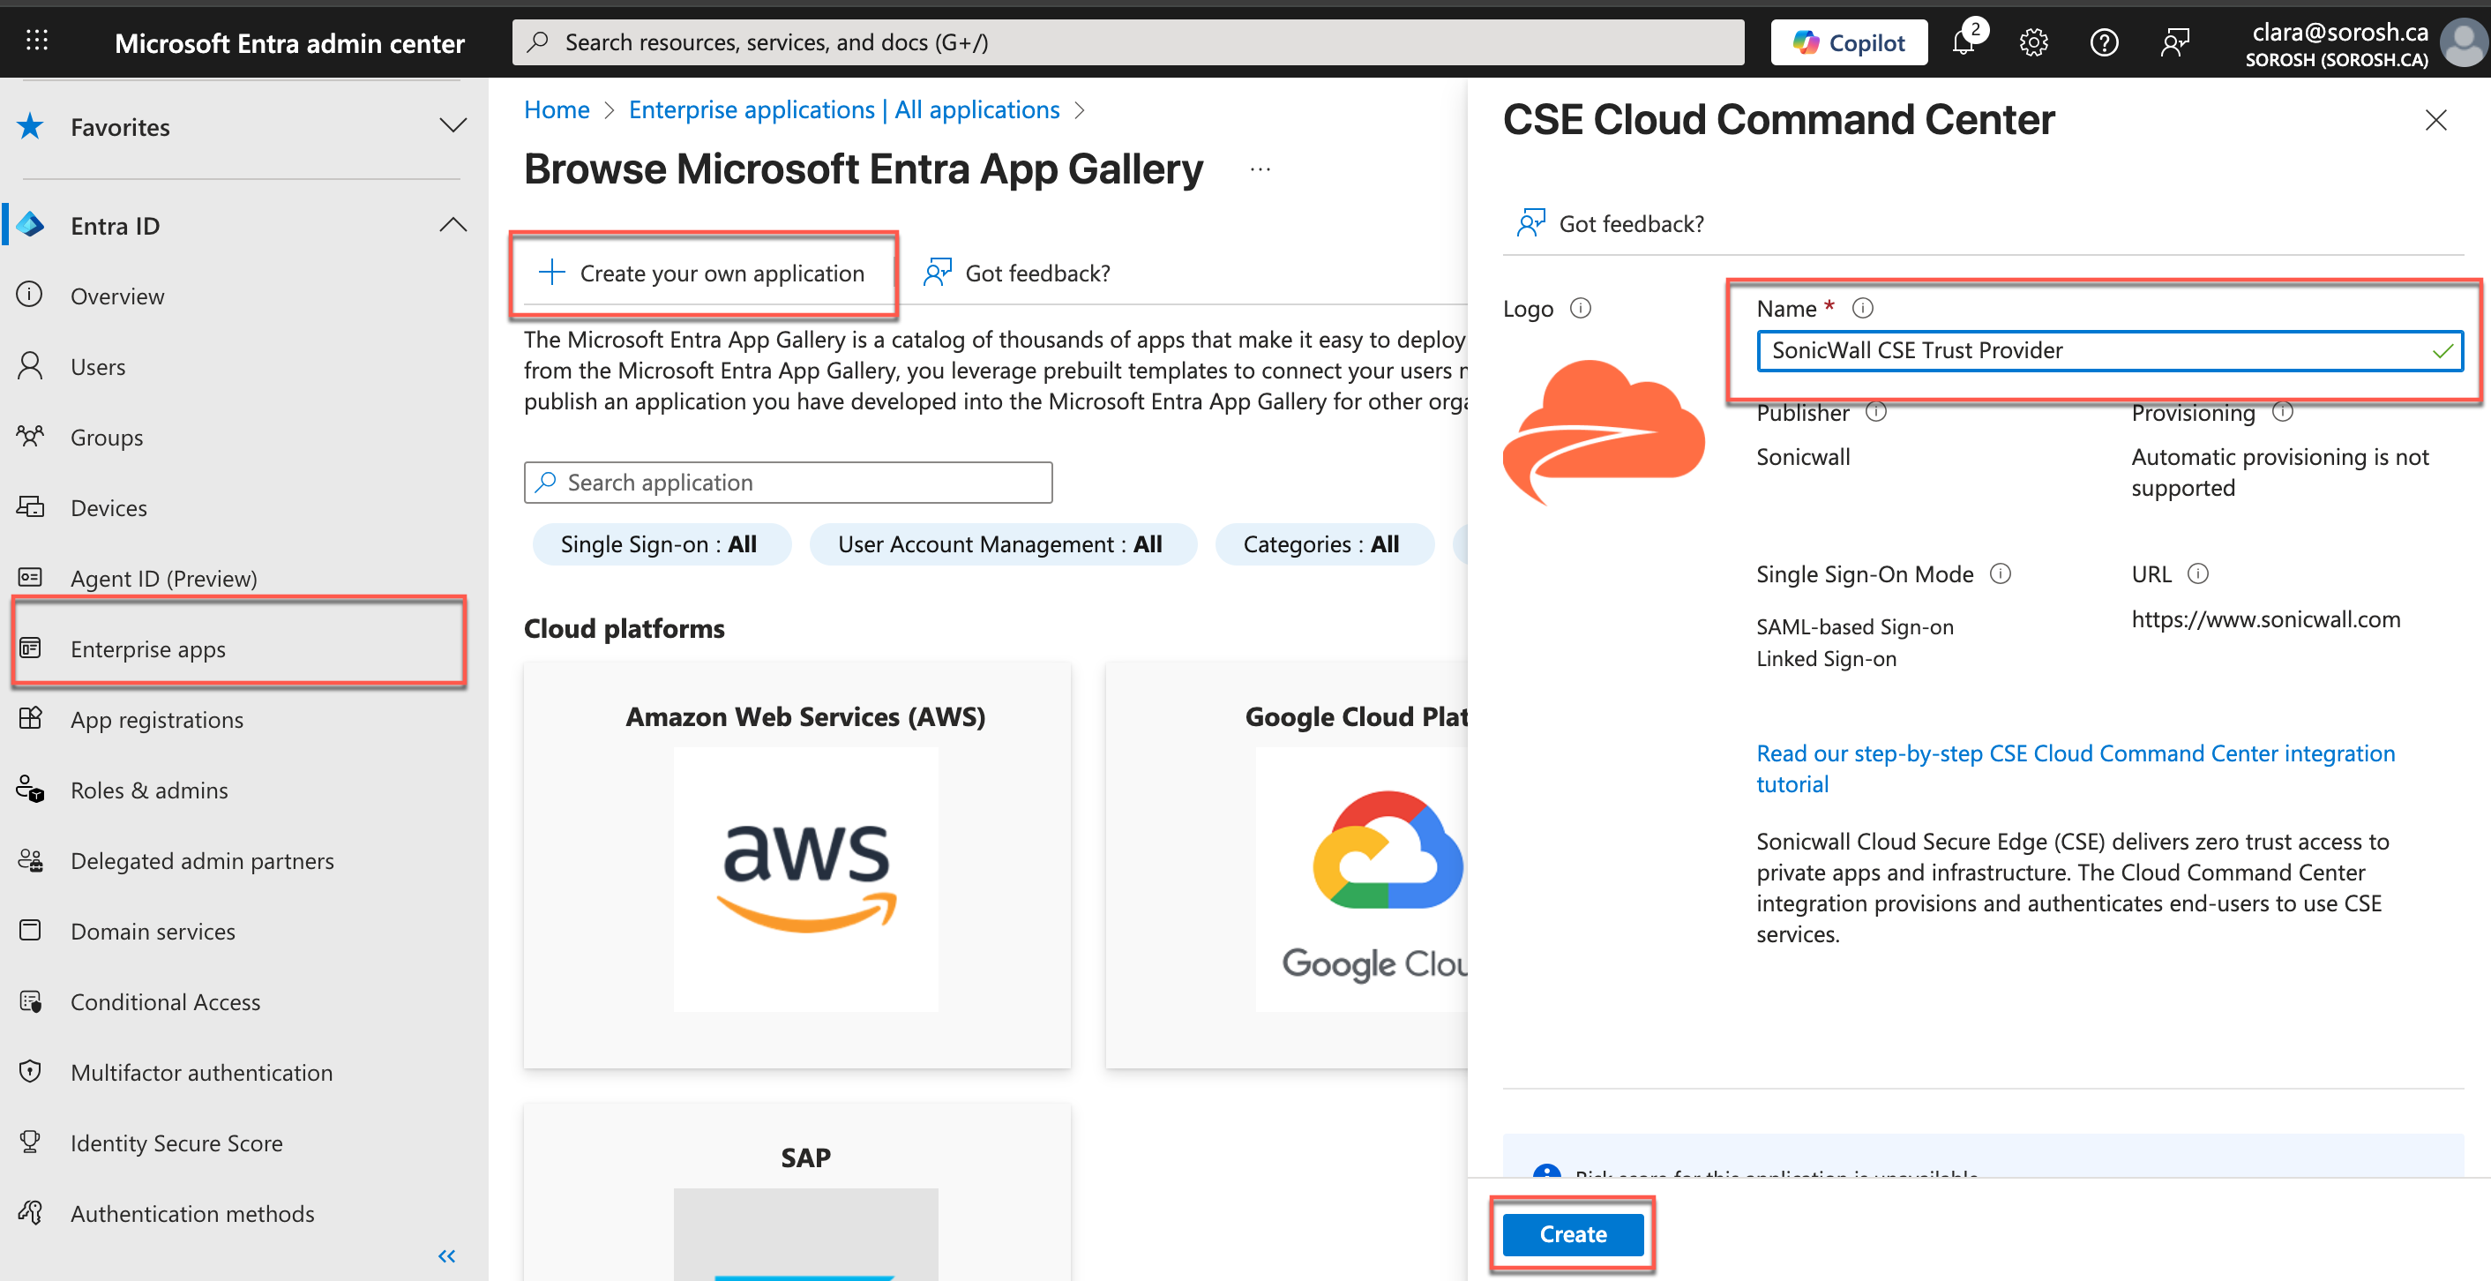The width and height of the screenshot is (2491, 1281).
Task: Open the app launcher waffle icon
Action: 37,41
